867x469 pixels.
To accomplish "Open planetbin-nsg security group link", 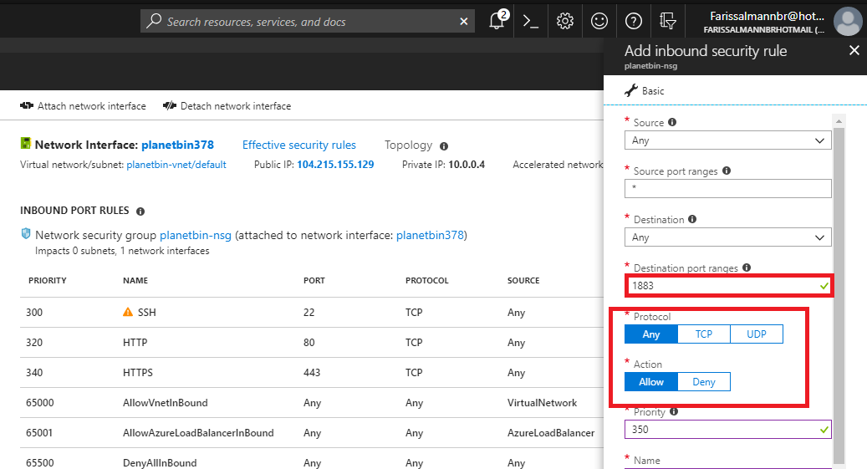I will point(196,235).
